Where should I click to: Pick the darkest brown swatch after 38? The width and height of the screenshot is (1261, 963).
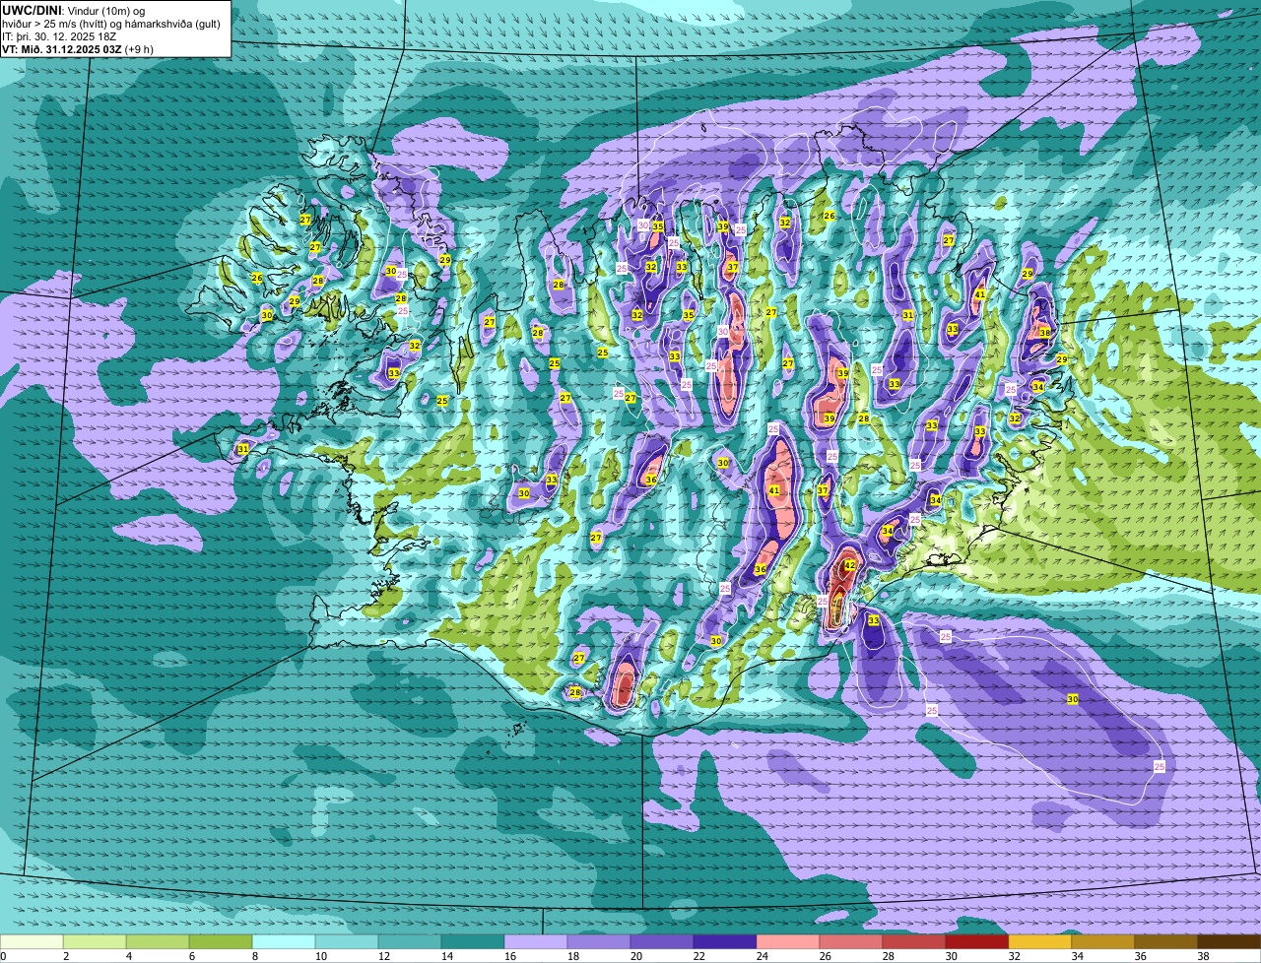(x=1229, y=941)
